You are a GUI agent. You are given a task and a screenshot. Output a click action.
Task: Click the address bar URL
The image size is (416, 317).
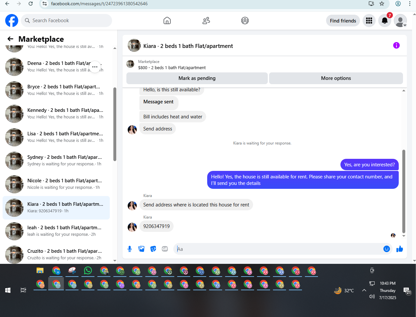(99, 4)
